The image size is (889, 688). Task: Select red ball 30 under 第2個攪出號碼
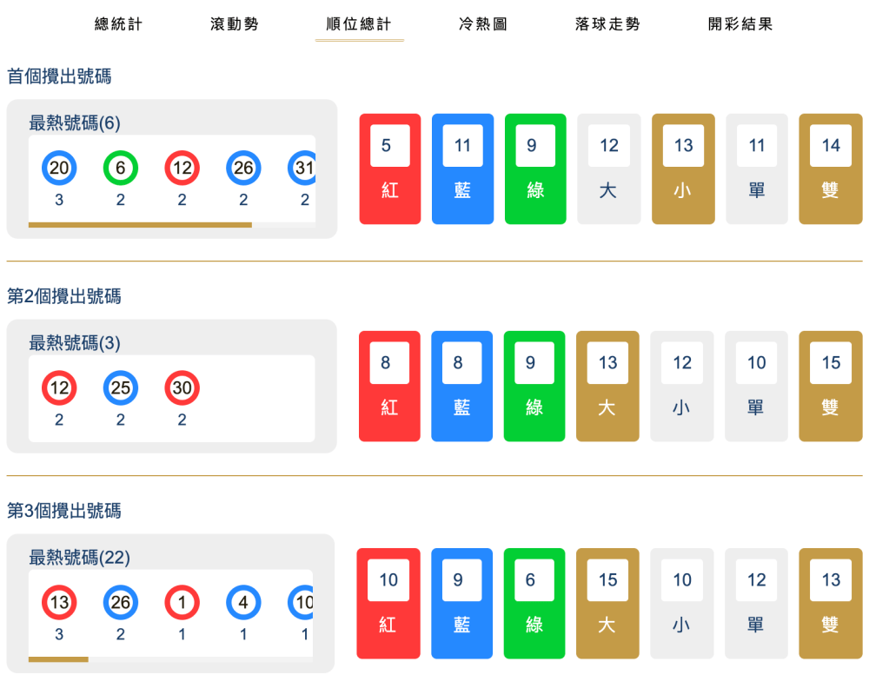point(181,388)
